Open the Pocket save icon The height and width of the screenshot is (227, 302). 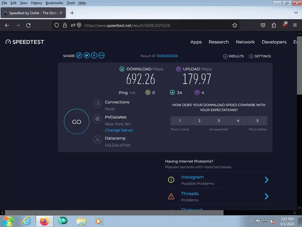pyautogui.click(x=263, y=25)
